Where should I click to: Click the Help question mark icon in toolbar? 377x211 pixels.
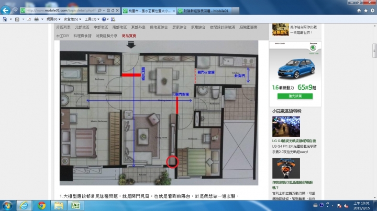(x=104, y=19)
